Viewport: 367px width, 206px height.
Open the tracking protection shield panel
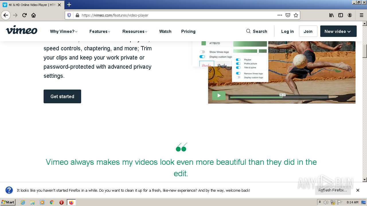[x=69, y=15]
